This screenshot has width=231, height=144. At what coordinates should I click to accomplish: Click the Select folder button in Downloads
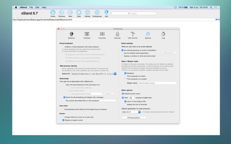(x=109, y=94)
